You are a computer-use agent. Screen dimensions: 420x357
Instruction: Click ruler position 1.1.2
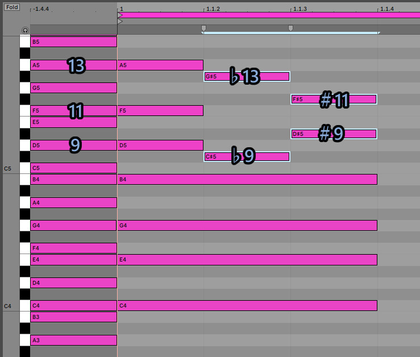click(213, 9)
